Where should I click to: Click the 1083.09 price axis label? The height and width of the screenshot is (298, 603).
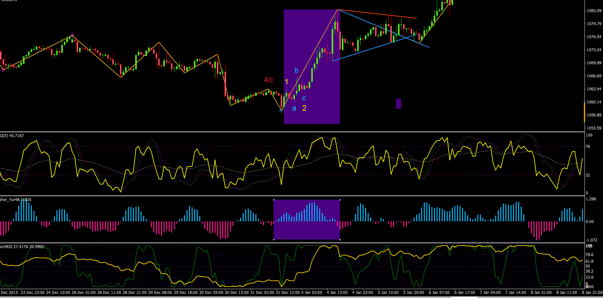pyautogui.click(x=594, y=11)
